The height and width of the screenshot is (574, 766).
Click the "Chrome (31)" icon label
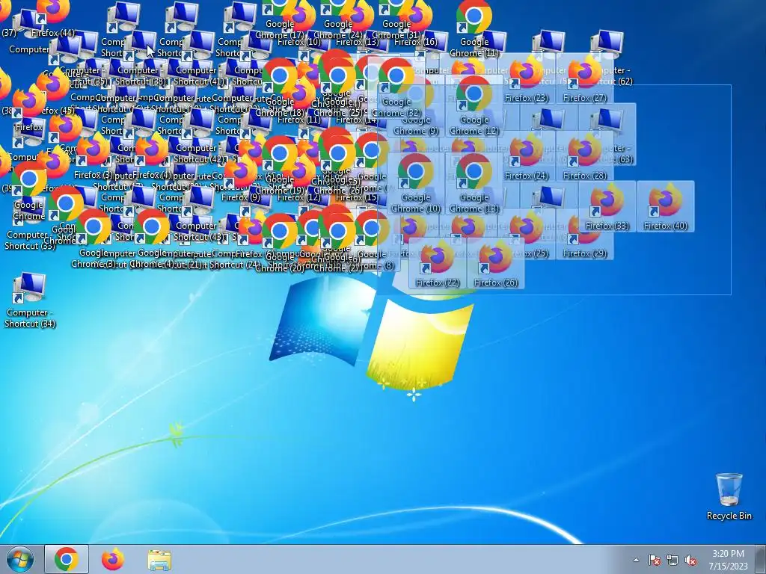tap(396, 35)
